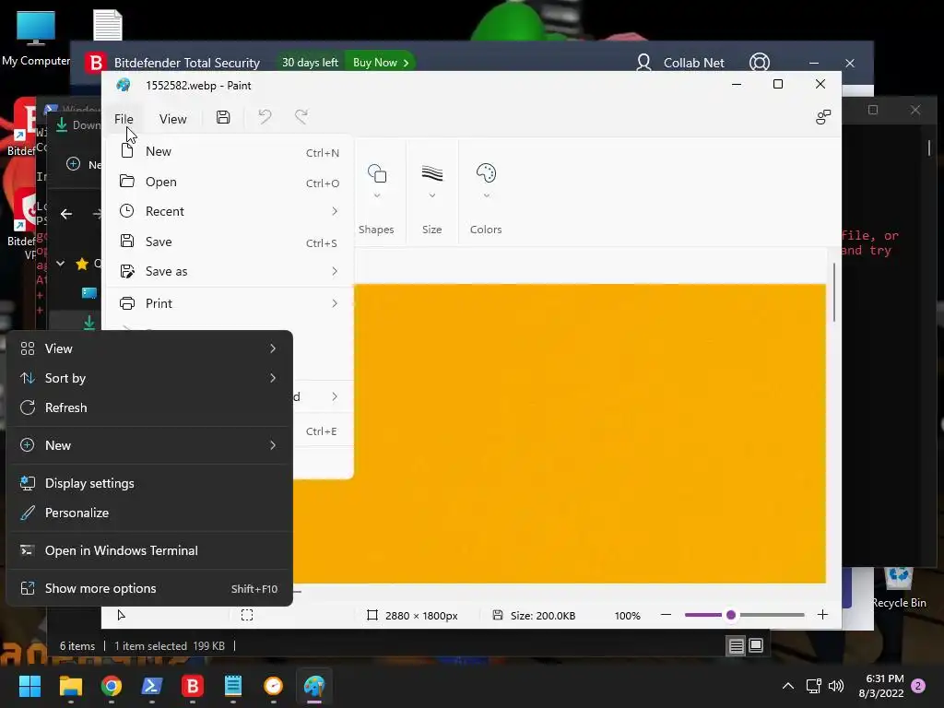Click Show more options
Screen dimensions: 944x708
click(x=149, y=589)
